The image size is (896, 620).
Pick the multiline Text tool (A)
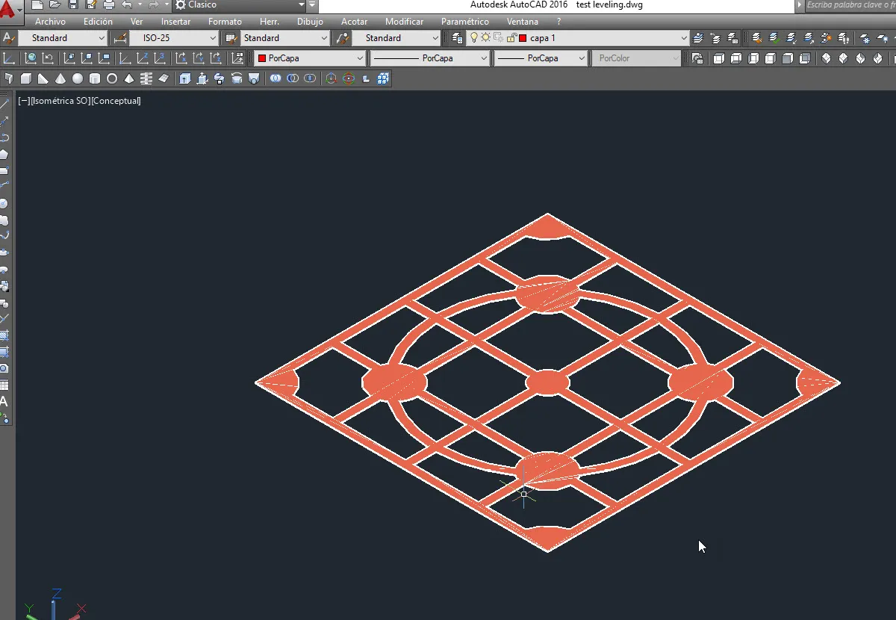click(4, 401)
